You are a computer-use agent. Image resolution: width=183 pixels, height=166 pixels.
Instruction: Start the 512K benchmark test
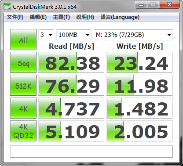coord(23,85)
